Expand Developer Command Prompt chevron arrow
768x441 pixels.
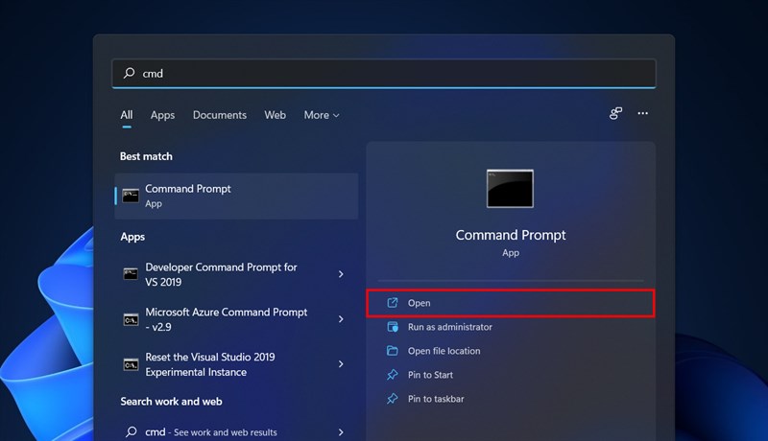[341, 274]
